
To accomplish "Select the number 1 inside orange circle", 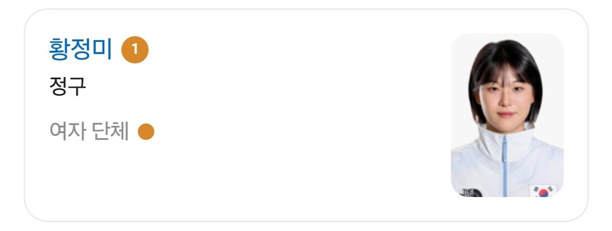I will tap(135, 49).
